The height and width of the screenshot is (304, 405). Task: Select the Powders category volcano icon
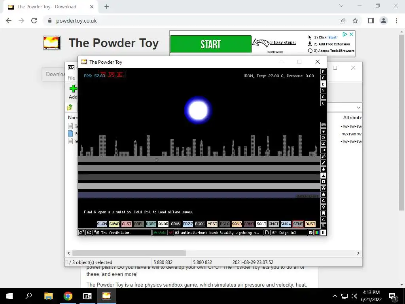pyautogui.click(x=323, y=175)
